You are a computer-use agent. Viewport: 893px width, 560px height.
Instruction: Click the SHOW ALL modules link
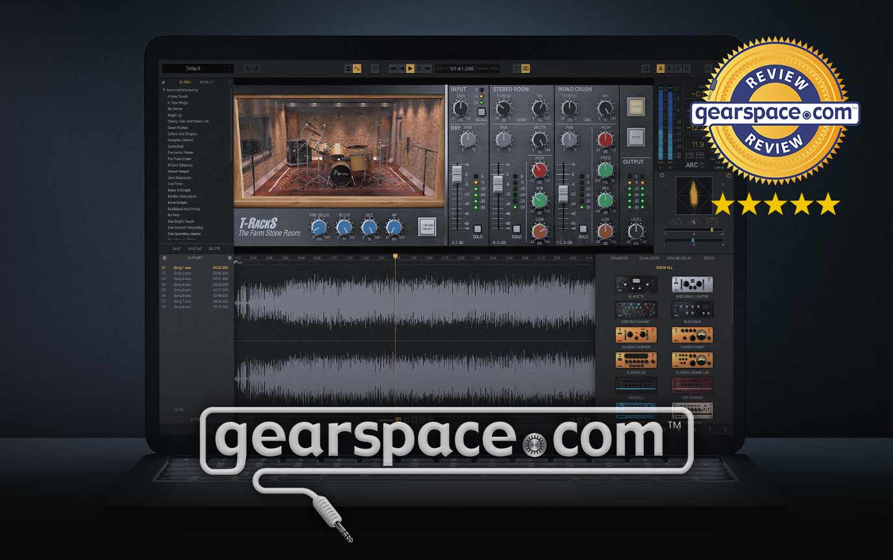664,268
